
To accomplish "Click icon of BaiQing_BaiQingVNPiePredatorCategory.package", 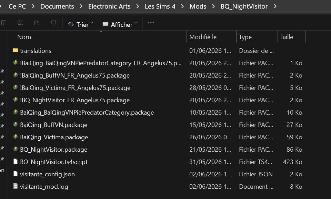I will [x=16, y=112].
